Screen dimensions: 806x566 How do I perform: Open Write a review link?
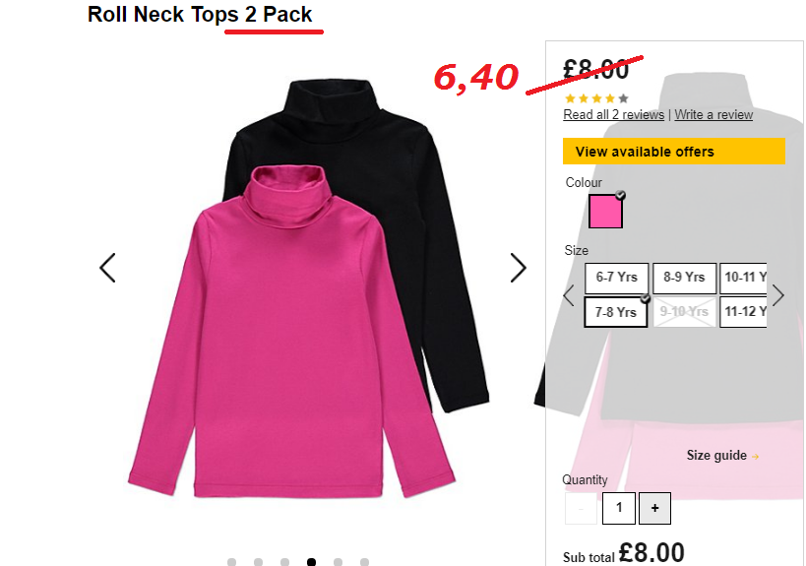(x=713, y=114)
